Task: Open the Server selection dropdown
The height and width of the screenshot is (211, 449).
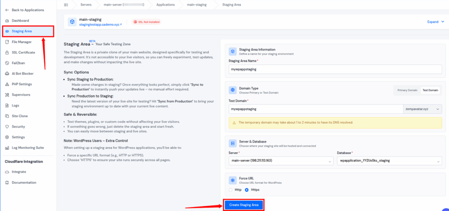Action: pyautogui.click(x=281, y=161)
